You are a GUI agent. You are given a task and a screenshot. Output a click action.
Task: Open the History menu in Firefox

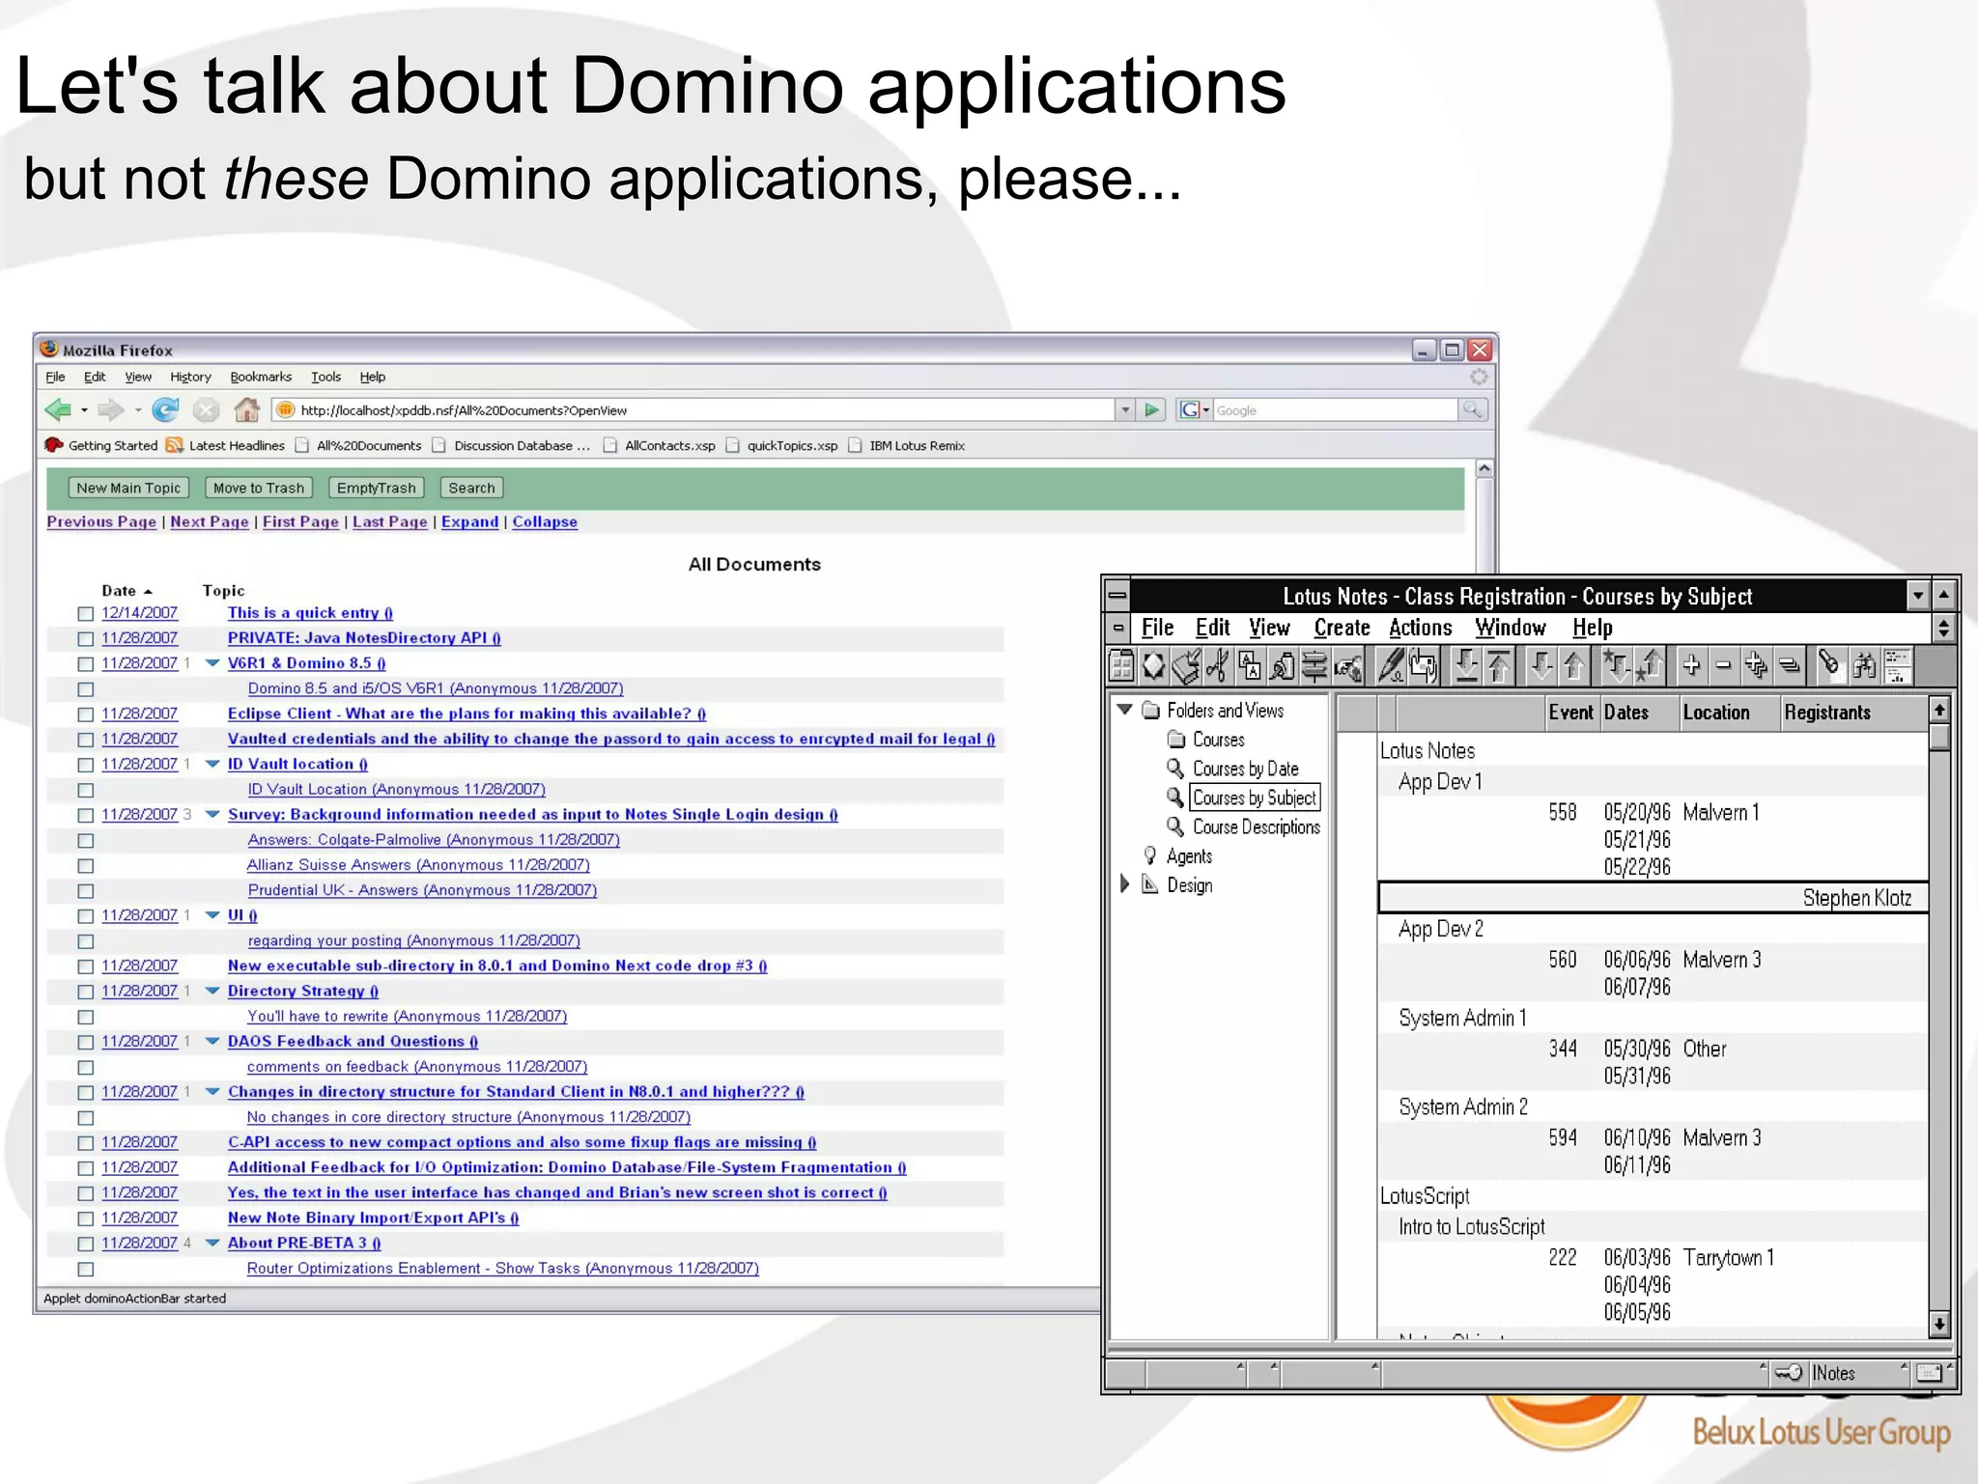(190, 377)
